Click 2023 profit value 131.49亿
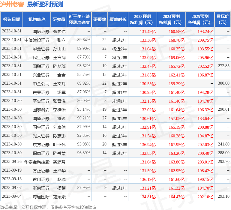This screenshot has width=231, height=210. click(148, 31)
